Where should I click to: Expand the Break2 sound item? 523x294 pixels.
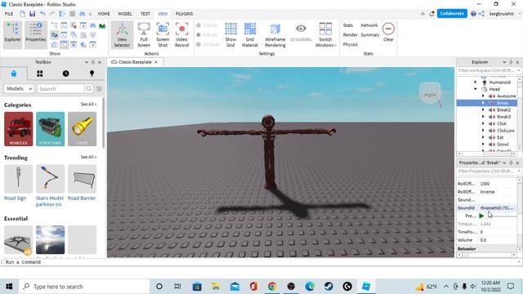click(483, 109)
